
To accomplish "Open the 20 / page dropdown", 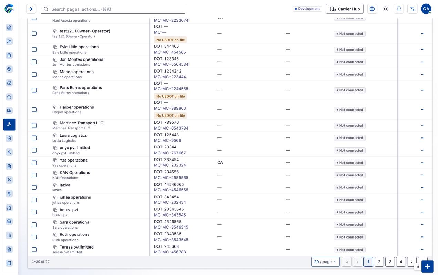I will (326, 262).
